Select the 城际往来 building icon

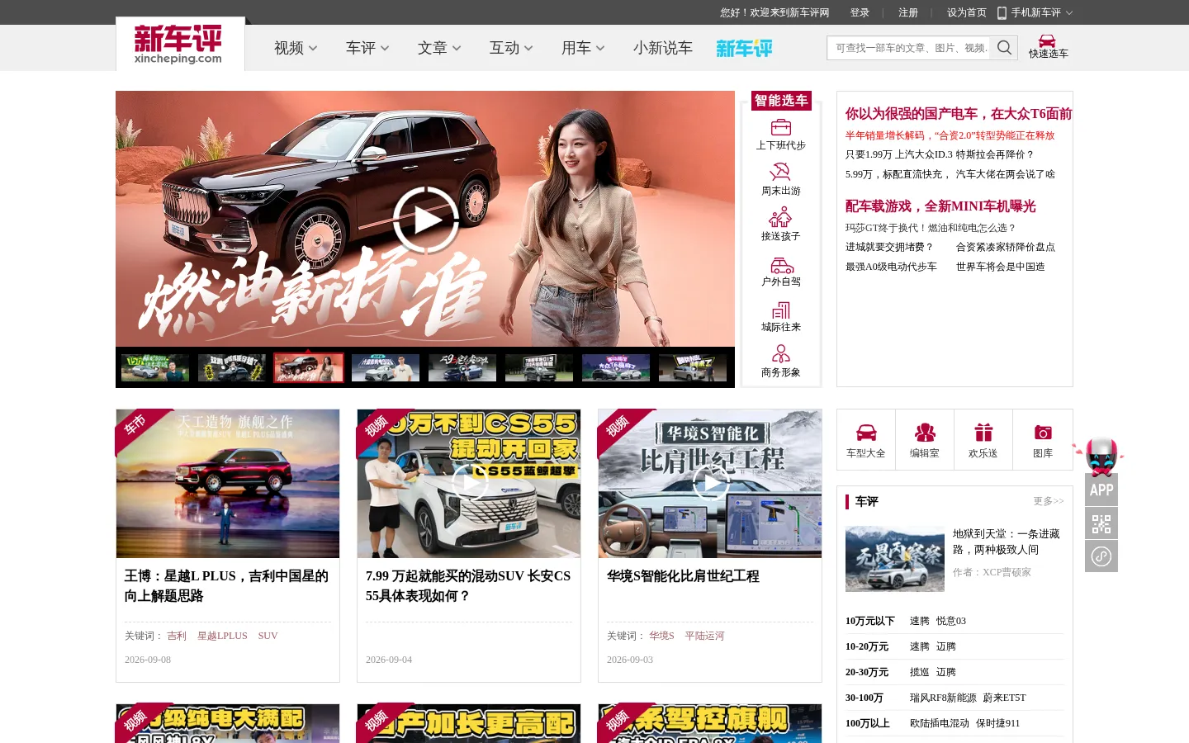(x=781, y=310)
